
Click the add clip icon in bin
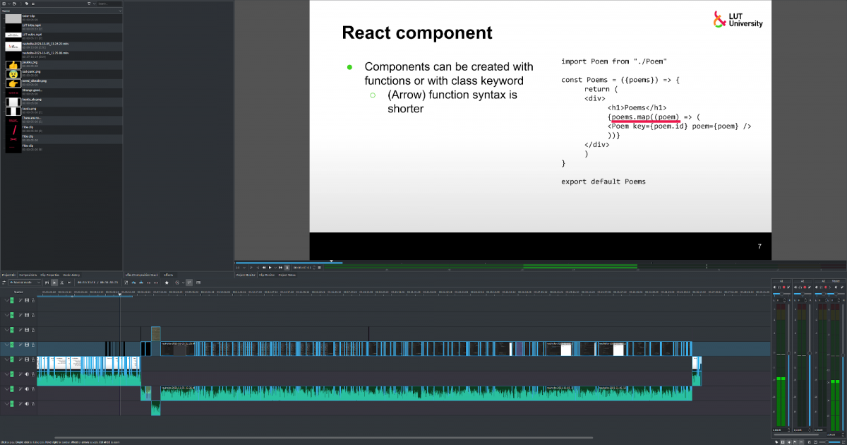point(4,4)
